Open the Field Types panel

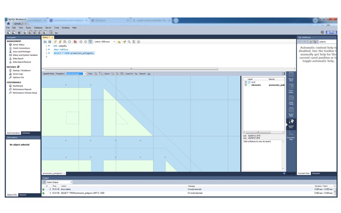click(291, 100)
